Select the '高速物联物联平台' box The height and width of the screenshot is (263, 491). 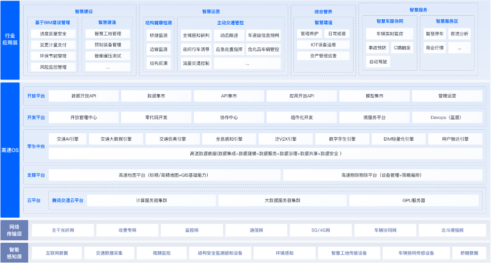pos(383,175)
